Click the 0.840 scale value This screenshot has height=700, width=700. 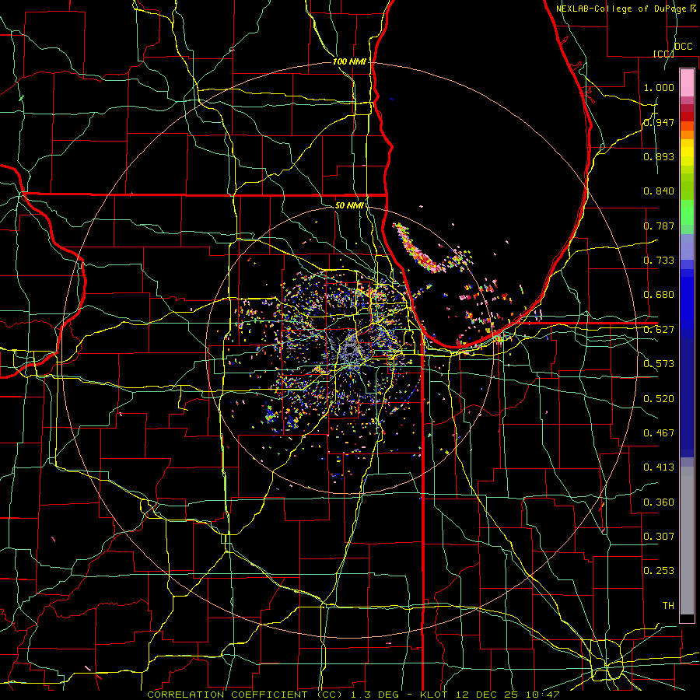(x=659, y=191)
